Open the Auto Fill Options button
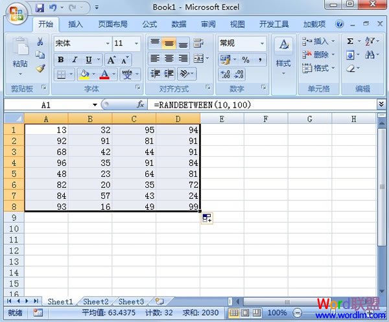This screenshot has width=389, height=322. tap(207, 218)
